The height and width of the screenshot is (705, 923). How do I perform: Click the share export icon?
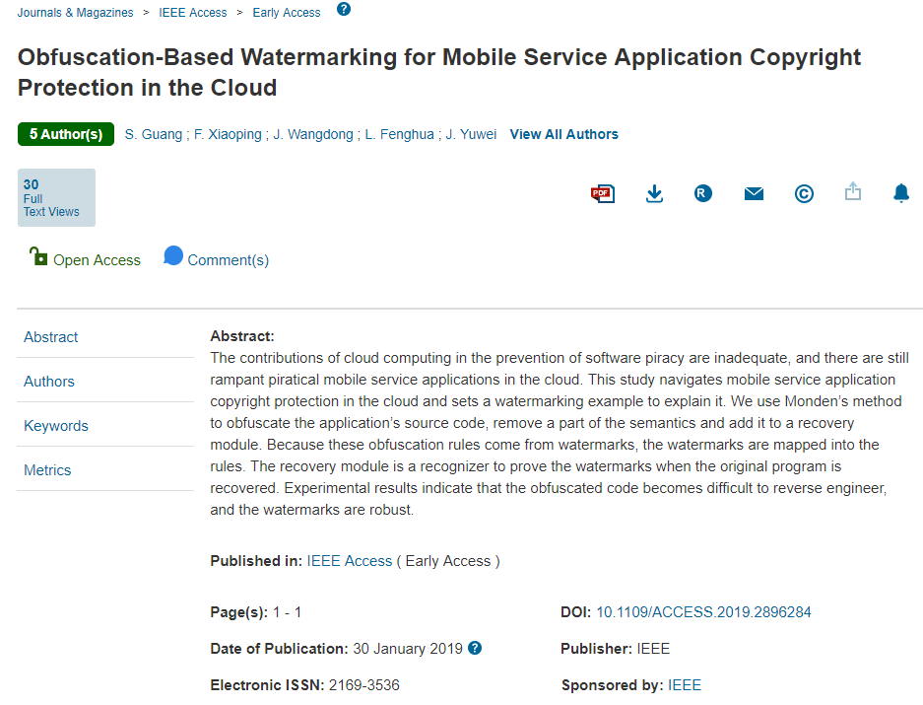pyautogui.click(x=853, y=192)
